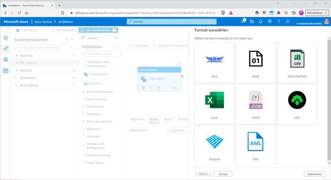The image size is (331, 180).
Task: Open the settings gear icon
Action: pos(270,22)
